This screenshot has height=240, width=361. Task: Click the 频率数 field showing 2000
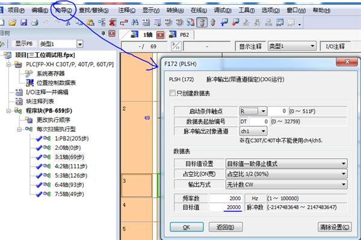[226, 198]
